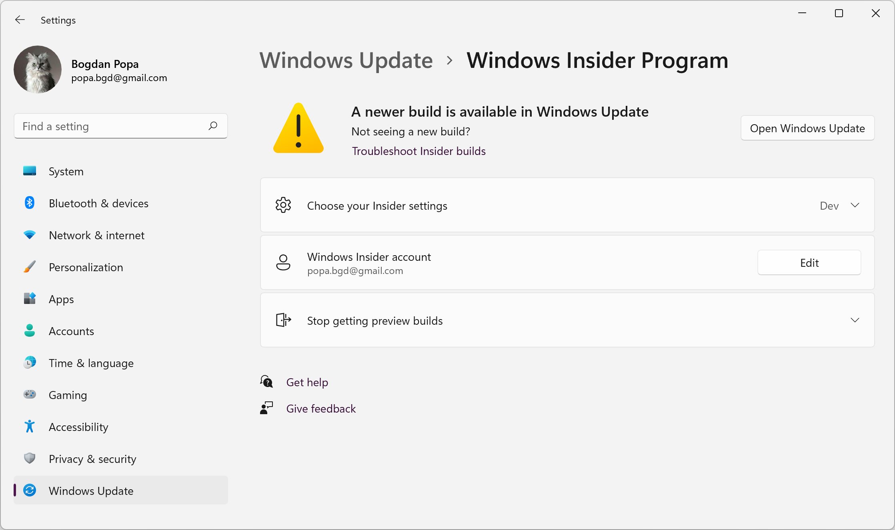This screenshot has height=530, width=895.
Task: Click the search magnifier icon
Action: coord(213,126)
